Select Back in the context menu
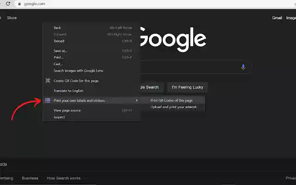This screenshot has width=296, height=185. click(x=92, y=28)
